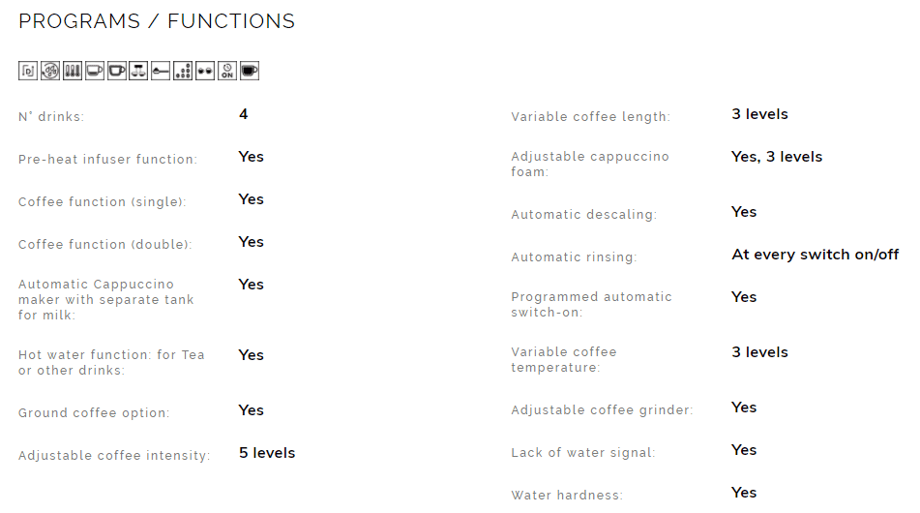Select the coffee beans grinder icon
The height and width of the screenshot is (513, 920).
pyautogui.click(x=50, y=71)
